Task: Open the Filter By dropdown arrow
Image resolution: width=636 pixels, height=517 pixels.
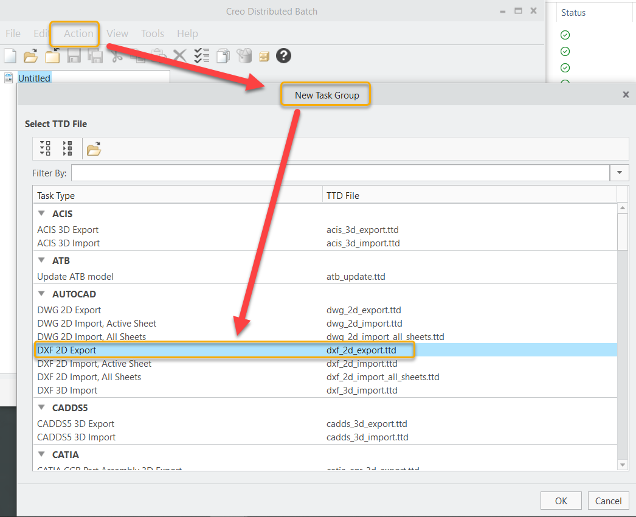Action: [x=619, y=173]
